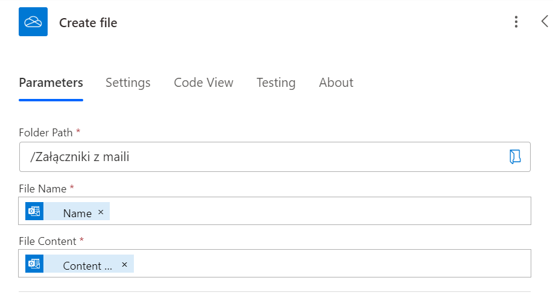Click the Outlook icon on the Name token

coord(34,212)
